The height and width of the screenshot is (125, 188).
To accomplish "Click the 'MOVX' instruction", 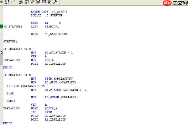I will pyautogui.click(x=34, y=108).
